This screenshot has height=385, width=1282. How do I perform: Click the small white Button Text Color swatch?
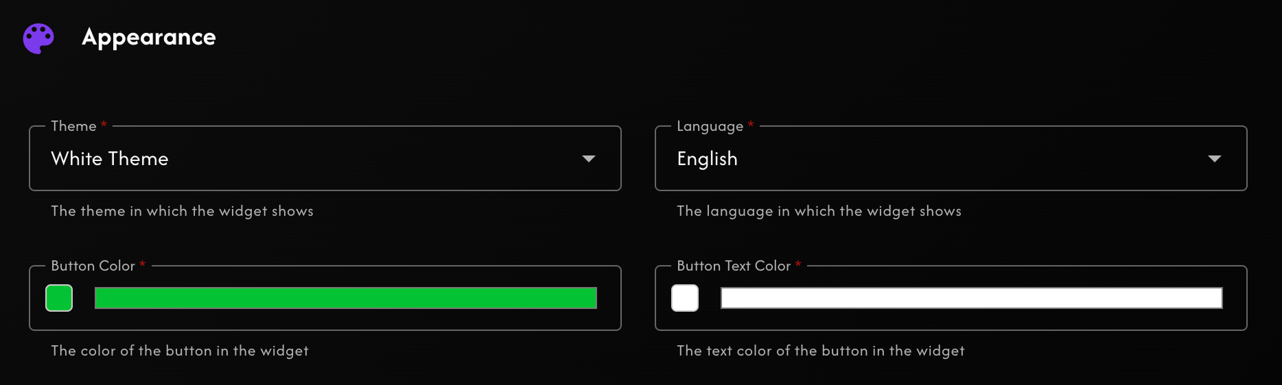[x=685, y=298]
